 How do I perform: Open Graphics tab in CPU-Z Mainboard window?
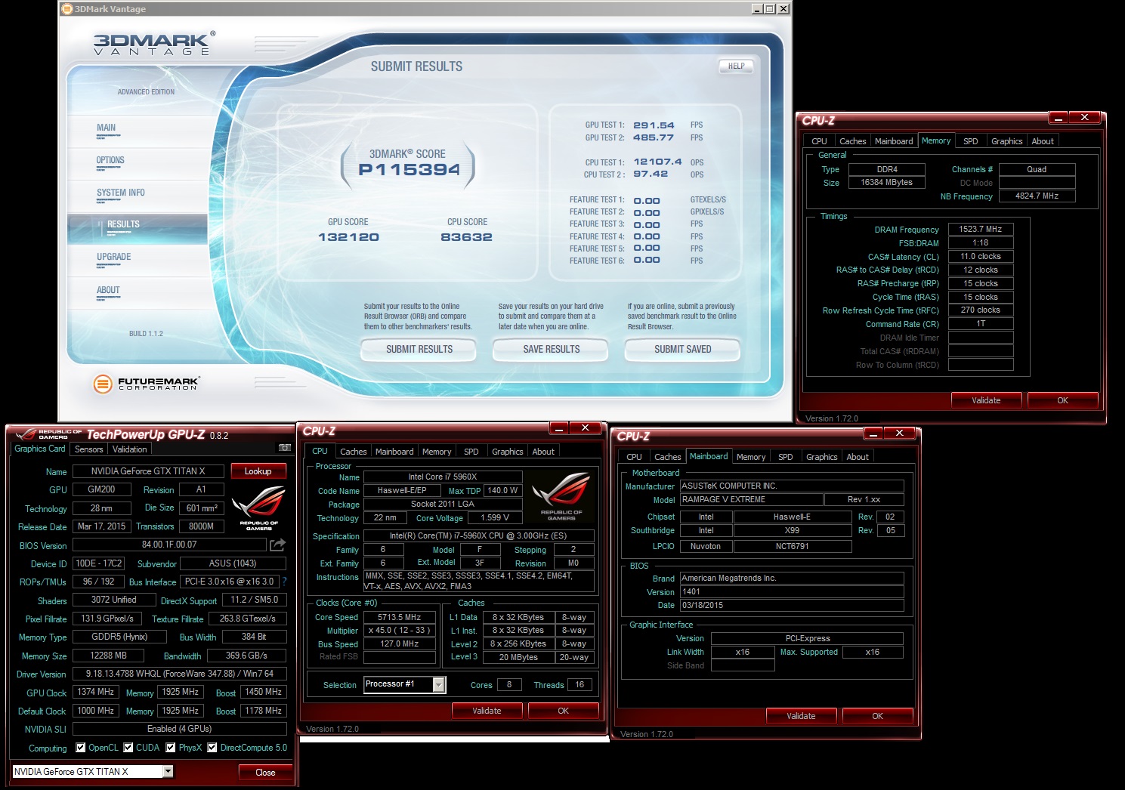point(822,457)
